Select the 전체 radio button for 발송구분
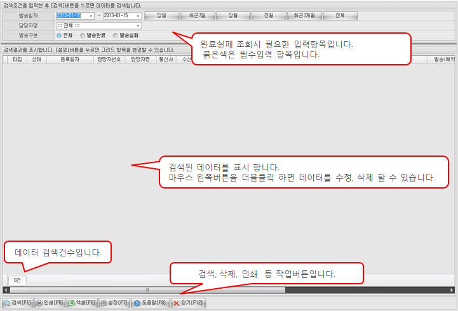 coord(59,36)
